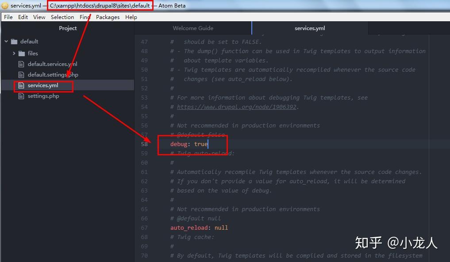
Task: Open the Selection menu
Action: click(x=62, y=17)
